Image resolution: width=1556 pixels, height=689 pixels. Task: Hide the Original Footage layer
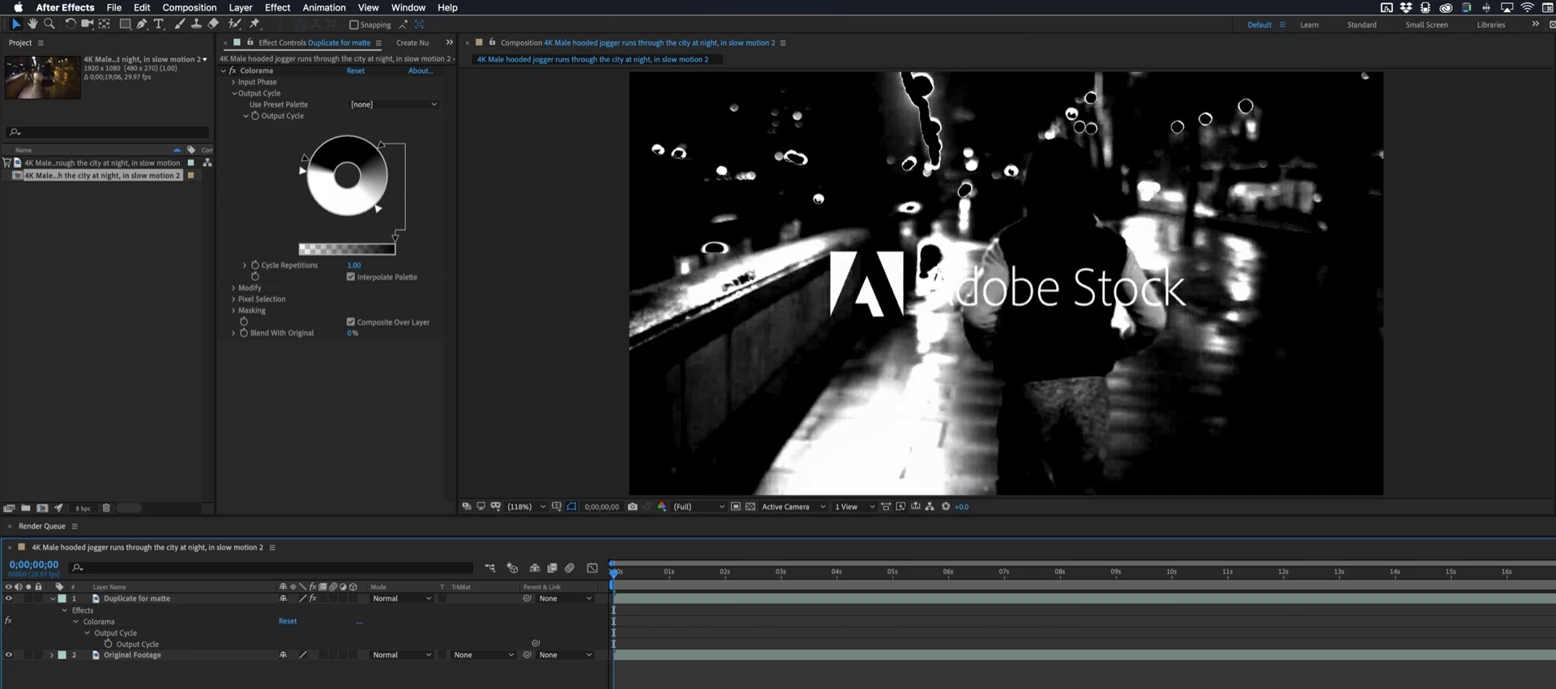9,655
